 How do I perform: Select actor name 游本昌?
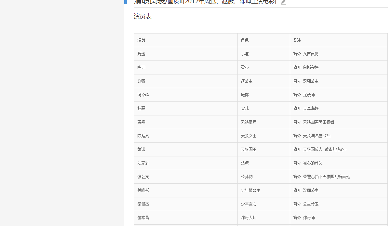pyautogui.click(x=143, y=218)
